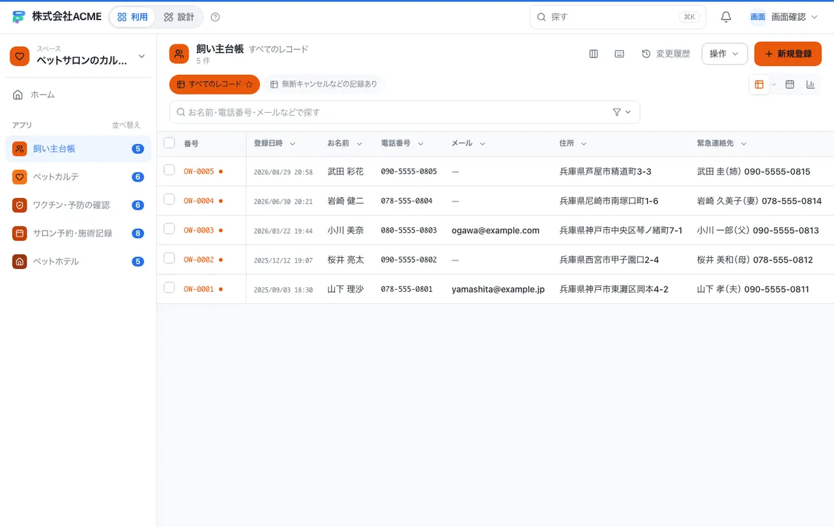Tick the select-all header checkbox
This screenshot has width=834, height=527.
(x=169, y=143)
